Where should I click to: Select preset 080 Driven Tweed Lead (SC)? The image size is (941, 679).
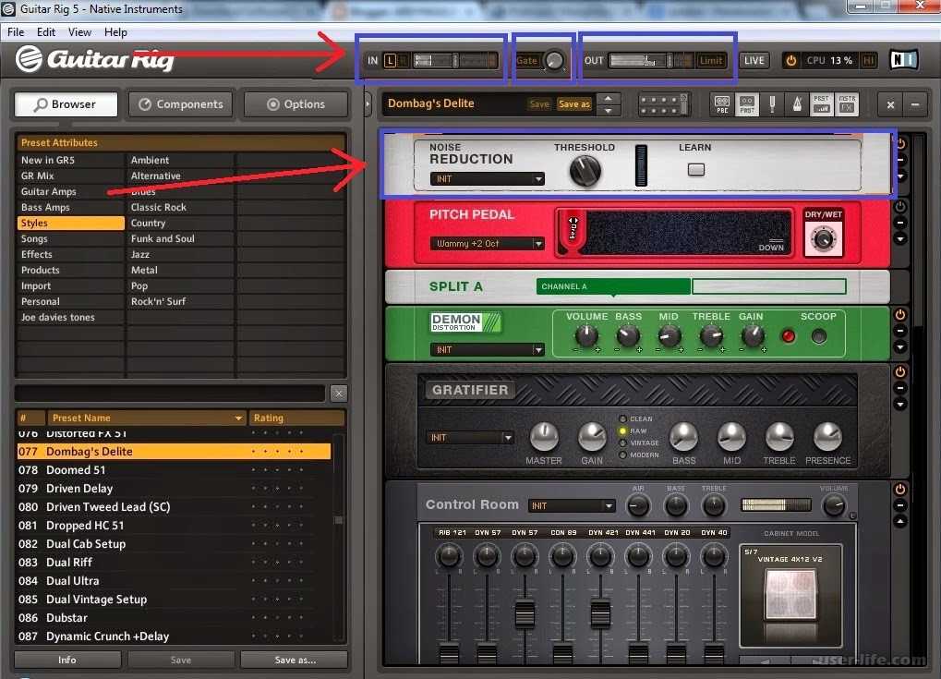(x=174, y=506)
